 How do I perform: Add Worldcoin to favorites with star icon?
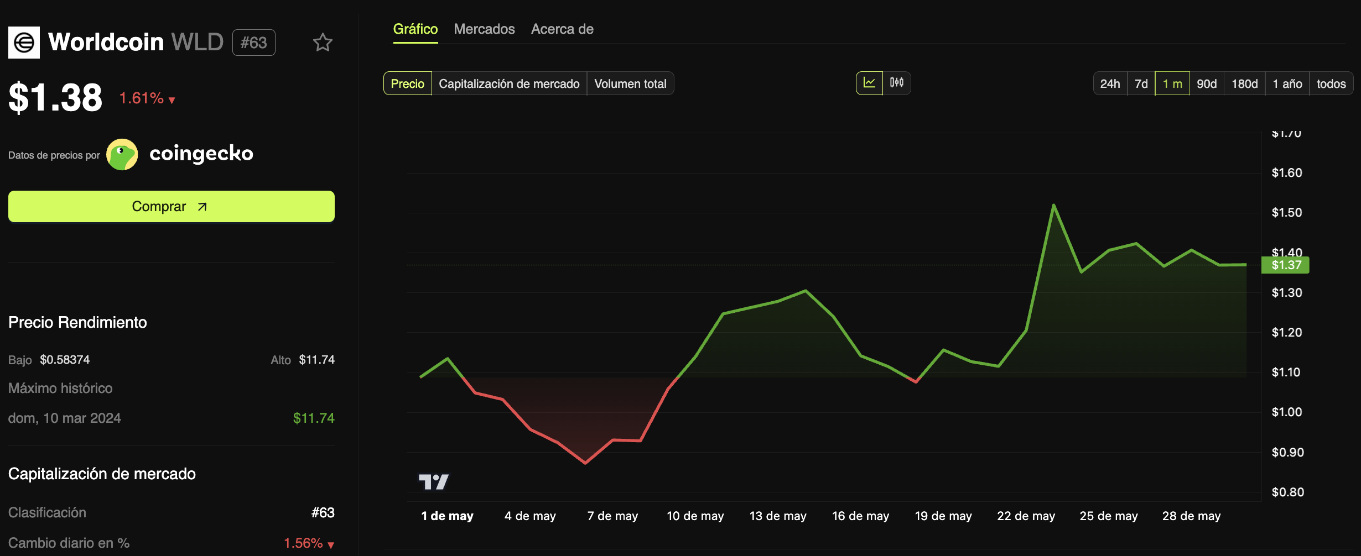pyautogui.click(x=323, y=43)
